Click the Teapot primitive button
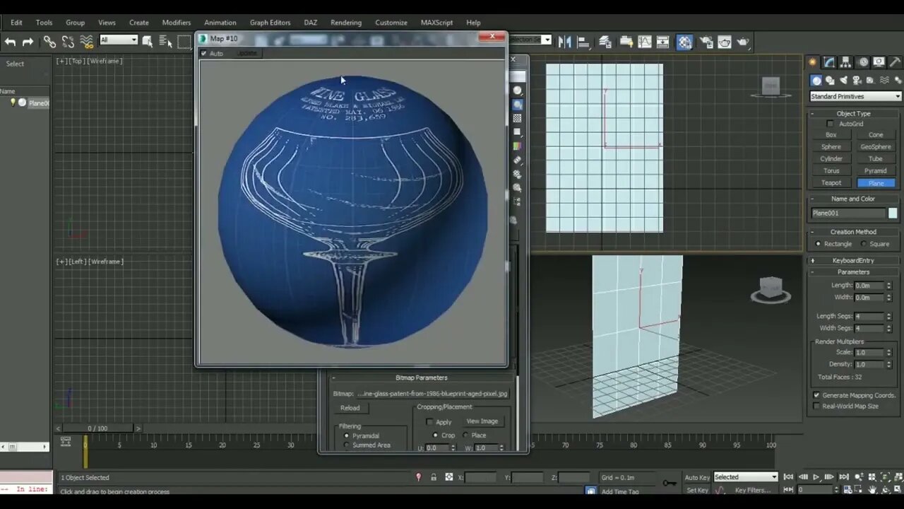 831,183
